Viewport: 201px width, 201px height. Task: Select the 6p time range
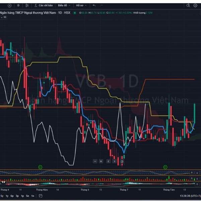tap(12, 195)
